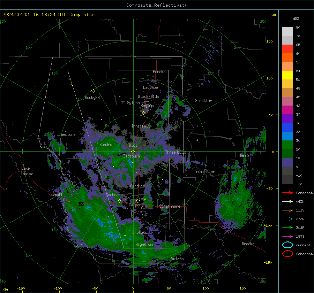
Task: Select the purple 39–36 dBZ color swatch
Action: pos(287,119)
